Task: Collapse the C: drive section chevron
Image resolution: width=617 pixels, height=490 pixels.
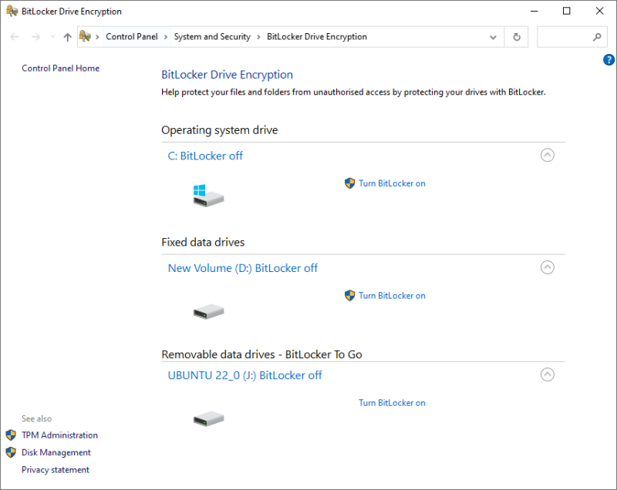Action: tap(547, 155)
